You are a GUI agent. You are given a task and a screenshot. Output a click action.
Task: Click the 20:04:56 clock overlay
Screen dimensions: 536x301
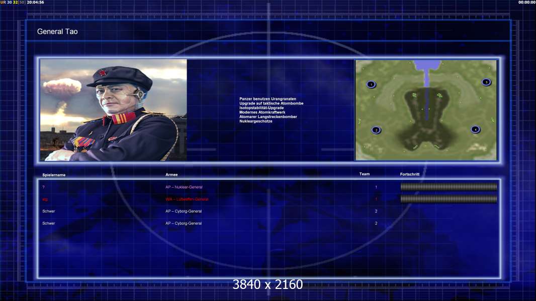point(35,2)
